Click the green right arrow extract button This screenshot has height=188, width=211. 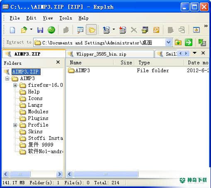tap(189, 42)
